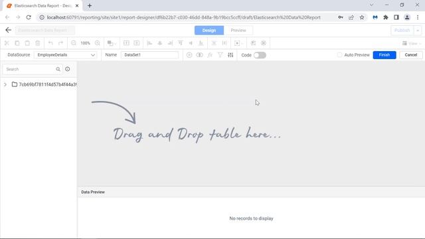Image resolution: width=425 pixels, height=239 pixels.
Task: Click the align center icon
Action: 159,43
